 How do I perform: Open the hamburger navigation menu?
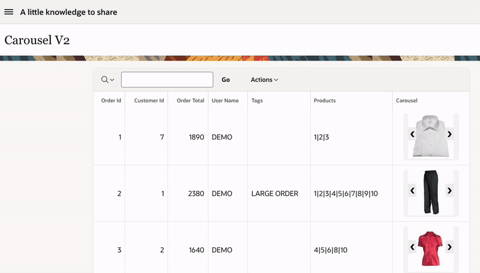9,12
